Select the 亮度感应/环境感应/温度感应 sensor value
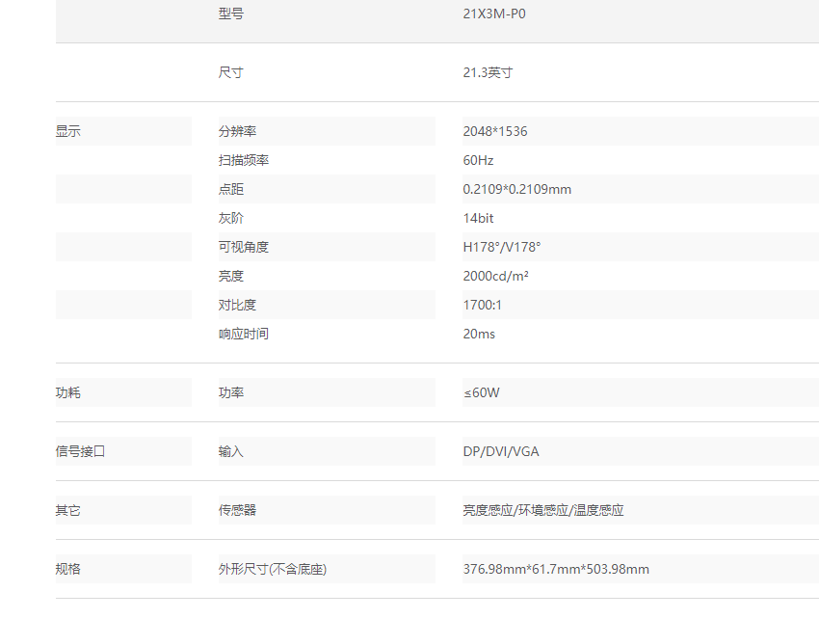This screenshot has width=819, height=619. coord(543,510)
